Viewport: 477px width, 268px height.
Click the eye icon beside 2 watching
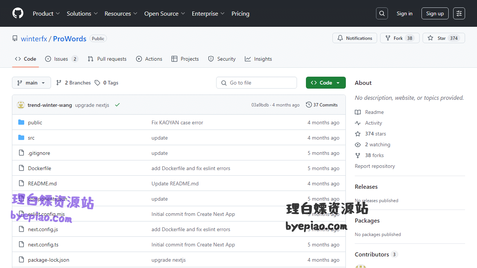pyautogui.click(x=358, y=144)
